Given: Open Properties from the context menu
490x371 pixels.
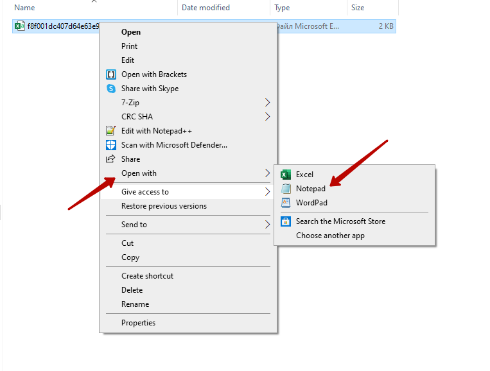Looking at the screenshot, I should [x=188, y=323].
